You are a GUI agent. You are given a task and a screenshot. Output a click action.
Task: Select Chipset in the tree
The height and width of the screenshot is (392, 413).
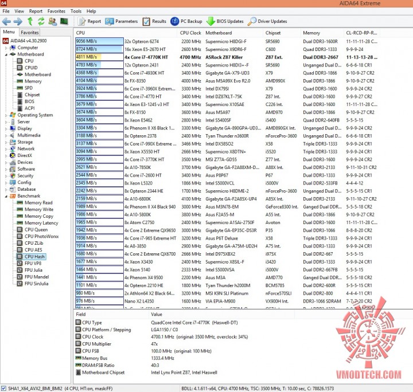(32, 95)
